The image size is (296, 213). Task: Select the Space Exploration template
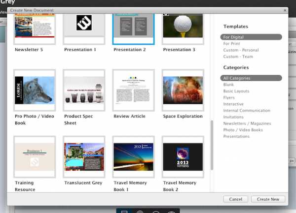point(183,90)
